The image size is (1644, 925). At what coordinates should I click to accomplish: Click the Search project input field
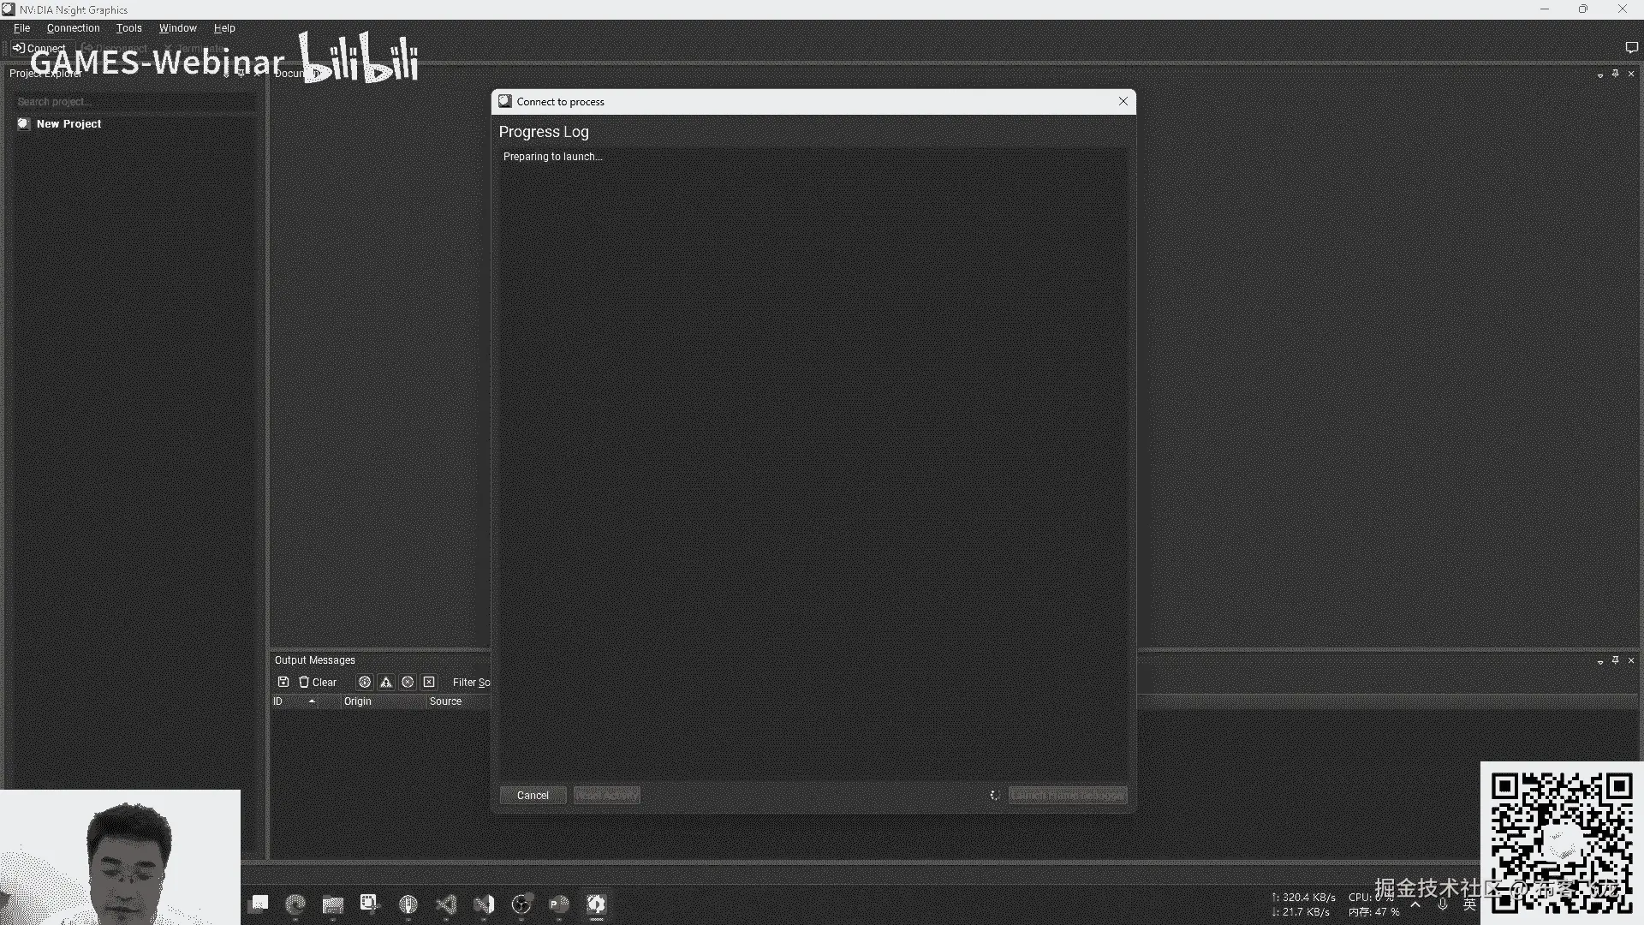point(133,101)
